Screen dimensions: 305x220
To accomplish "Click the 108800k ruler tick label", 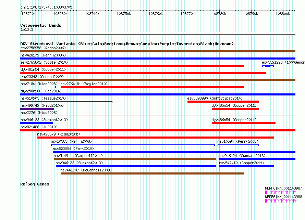I will tap(283, 14).
